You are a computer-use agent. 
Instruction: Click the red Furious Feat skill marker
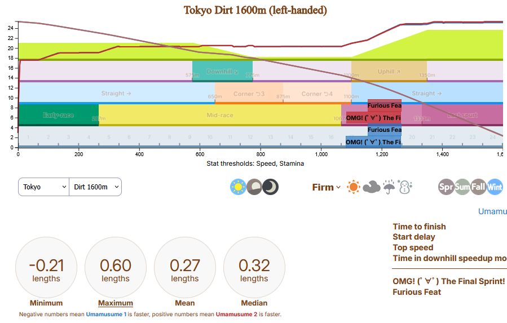[385, 105]
